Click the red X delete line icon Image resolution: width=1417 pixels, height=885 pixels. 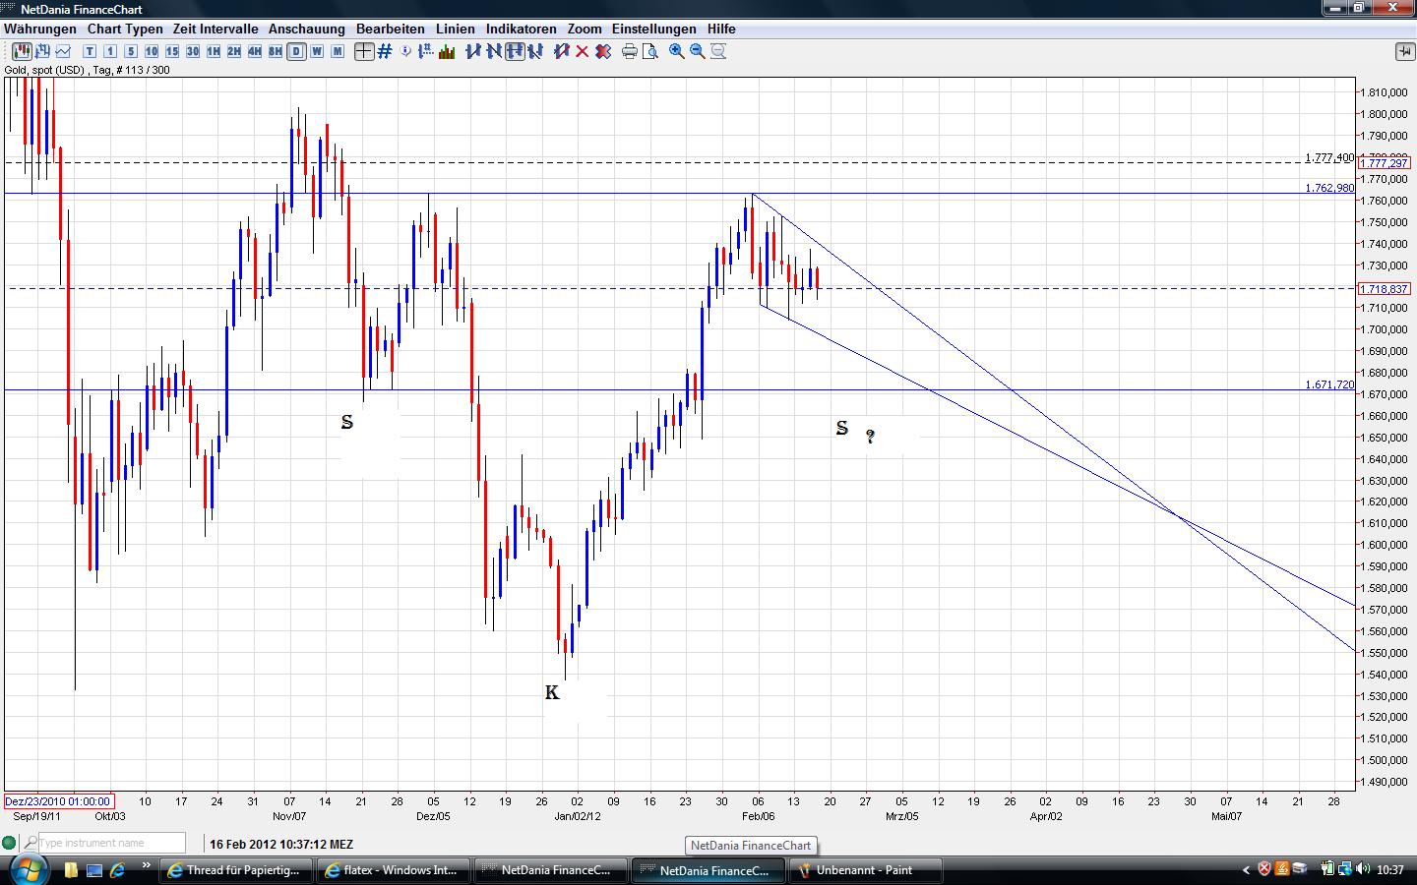pos(582,51)
